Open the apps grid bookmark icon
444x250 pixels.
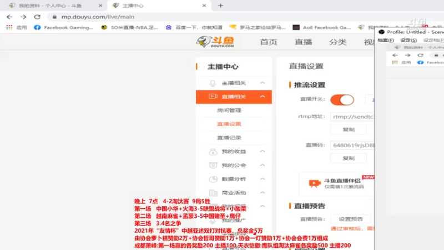(9, 27)
